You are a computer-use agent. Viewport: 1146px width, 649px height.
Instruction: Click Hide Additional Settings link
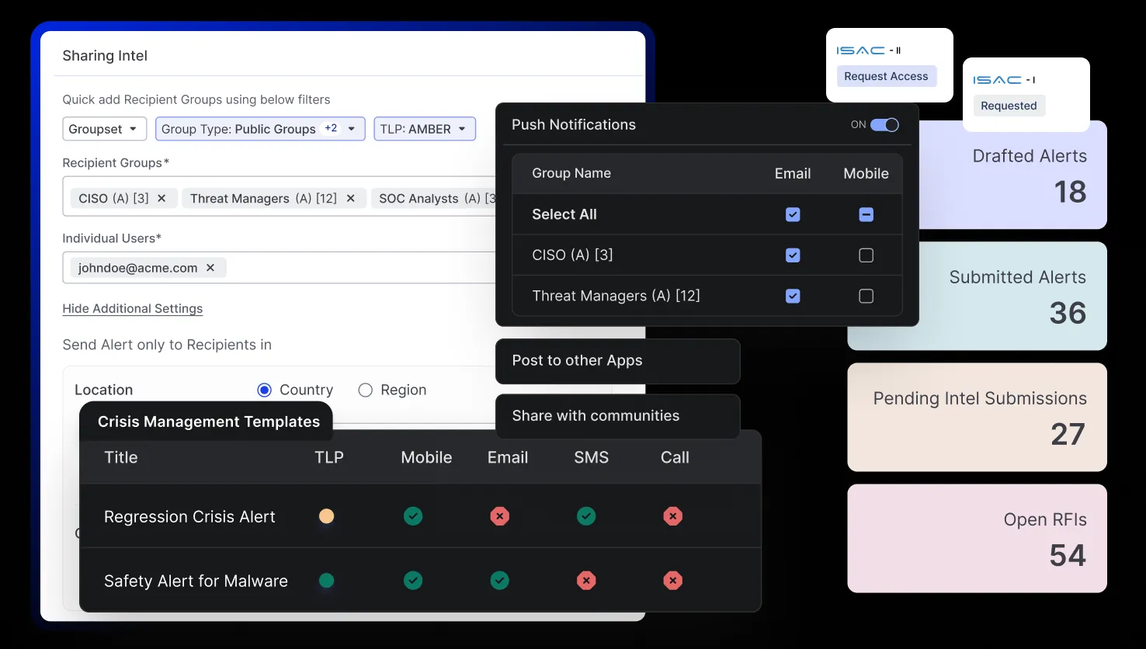(132, 309)
